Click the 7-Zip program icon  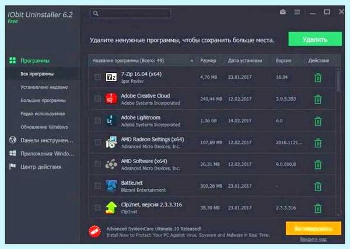coord(111,77)
